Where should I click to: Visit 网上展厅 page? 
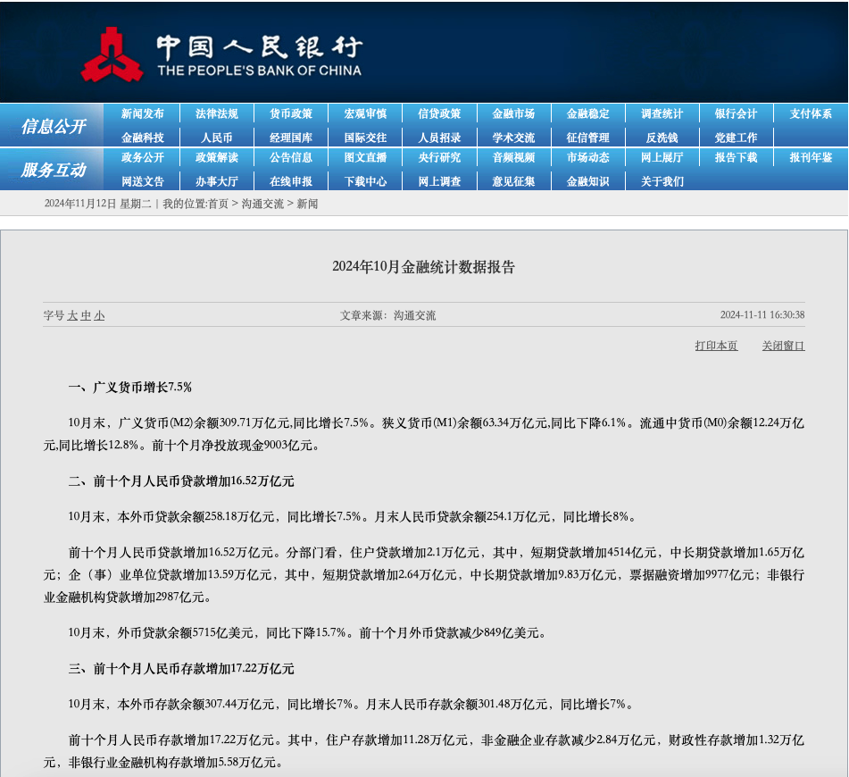pyautogui.click(x=662, y=158)
